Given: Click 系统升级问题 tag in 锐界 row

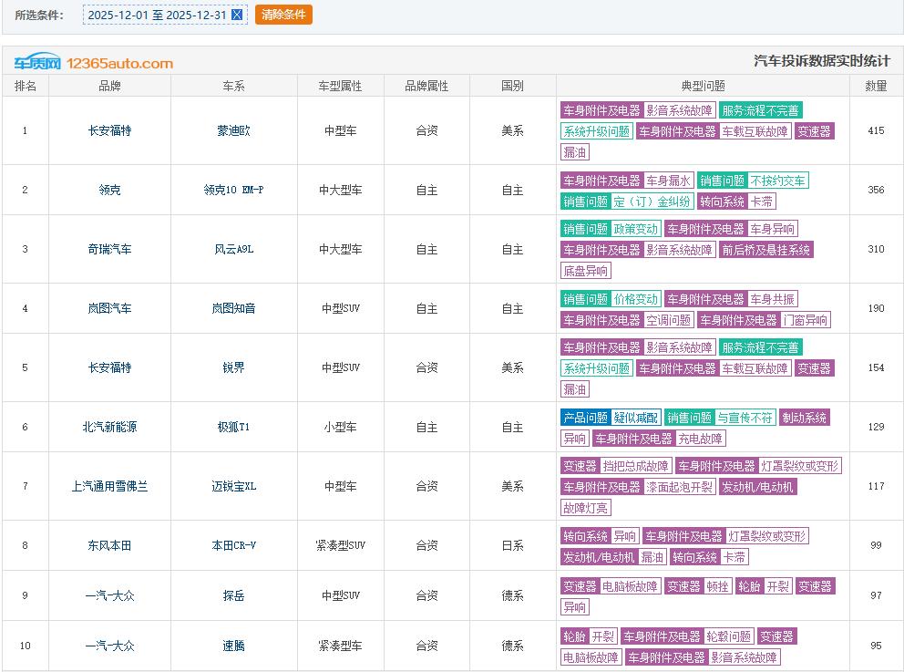Looking at the screenshot, I should tap(597, 368).
